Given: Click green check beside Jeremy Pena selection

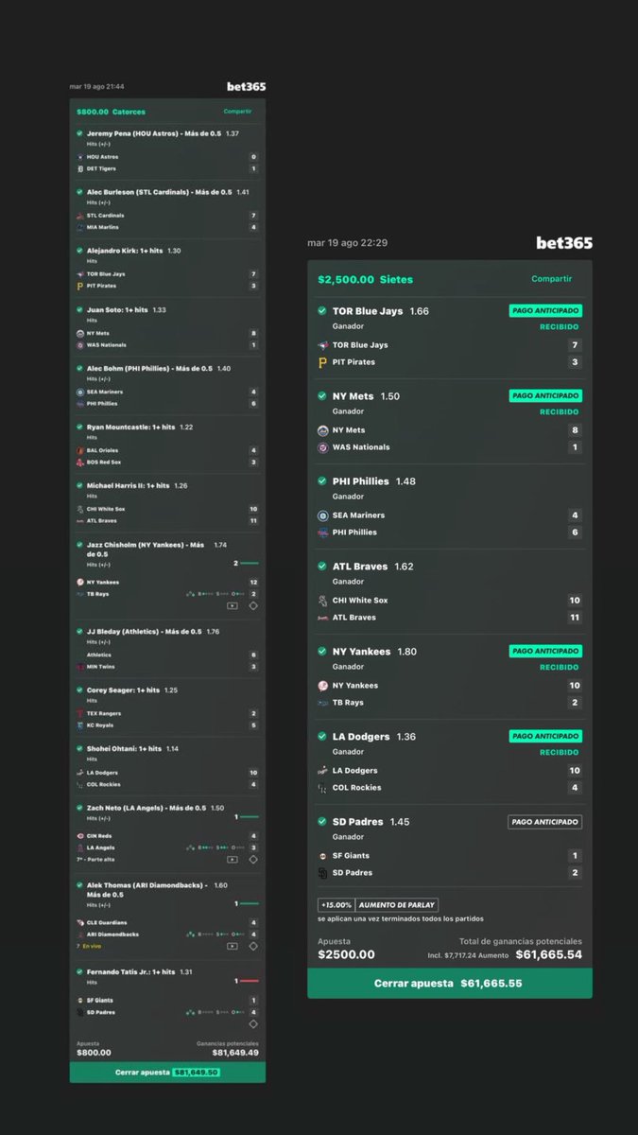Looking at the screenshot, I should [79, 134].
